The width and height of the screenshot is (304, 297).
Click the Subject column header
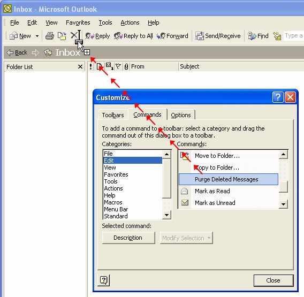click(241, 67)
